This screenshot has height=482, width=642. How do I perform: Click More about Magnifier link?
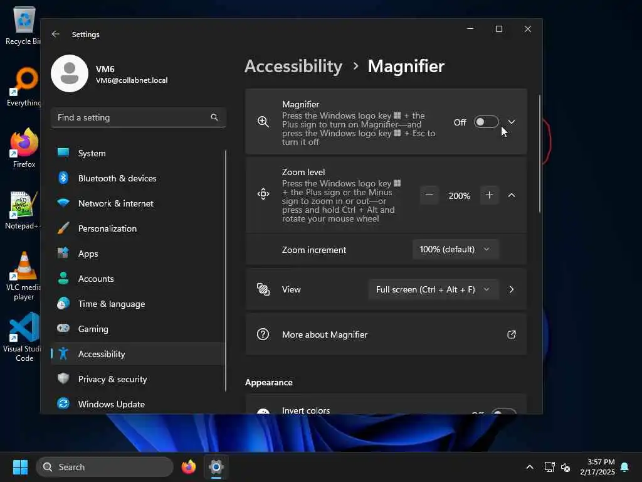[386, 335]
